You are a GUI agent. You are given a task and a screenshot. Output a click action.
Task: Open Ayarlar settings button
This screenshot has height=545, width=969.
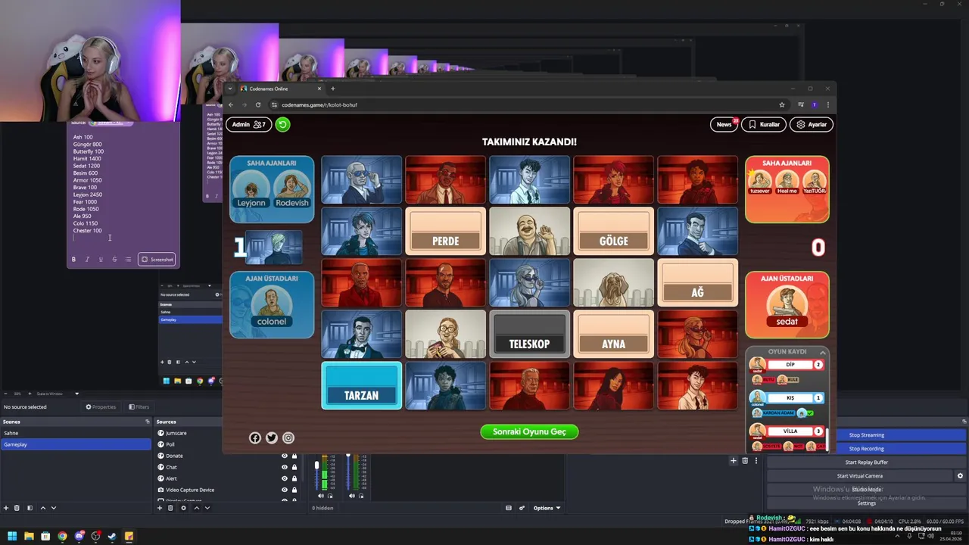coord(811,124)
